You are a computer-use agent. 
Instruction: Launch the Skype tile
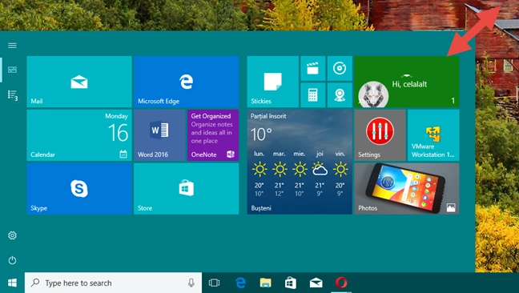point(79,189)
